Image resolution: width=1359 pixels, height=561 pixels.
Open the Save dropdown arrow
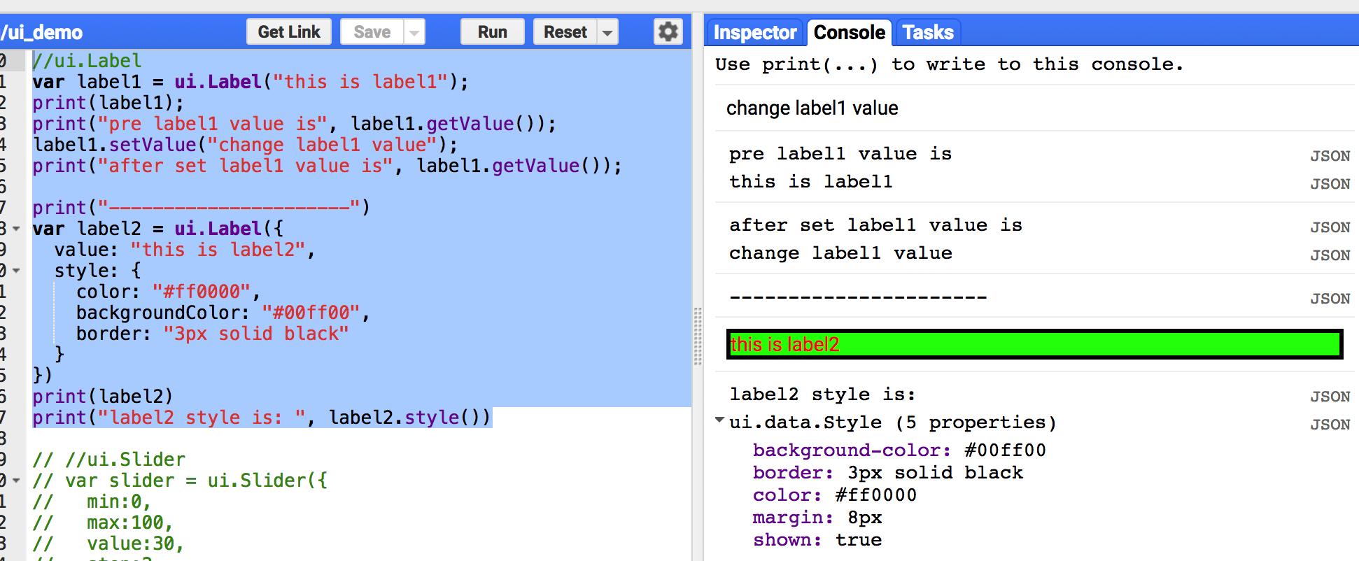pyautogui.click(x=414, y=33)
